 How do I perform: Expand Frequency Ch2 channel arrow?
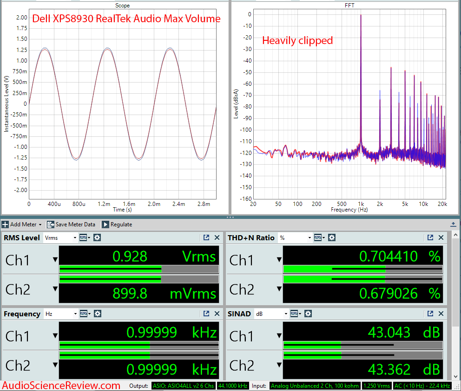55,365
